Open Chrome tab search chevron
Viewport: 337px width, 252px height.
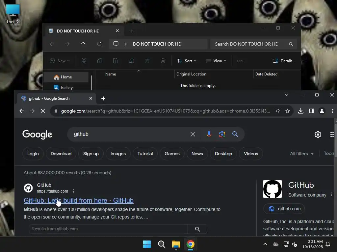click(287, 95)
